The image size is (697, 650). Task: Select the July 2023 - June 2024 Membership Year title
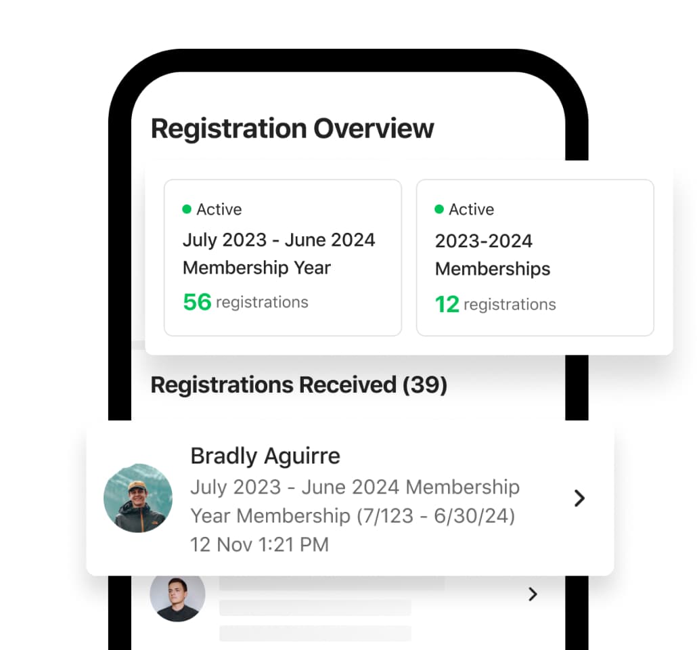278,253
